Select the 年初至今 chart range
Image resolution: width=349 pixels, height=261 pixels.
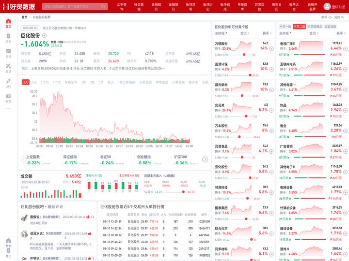71,82
